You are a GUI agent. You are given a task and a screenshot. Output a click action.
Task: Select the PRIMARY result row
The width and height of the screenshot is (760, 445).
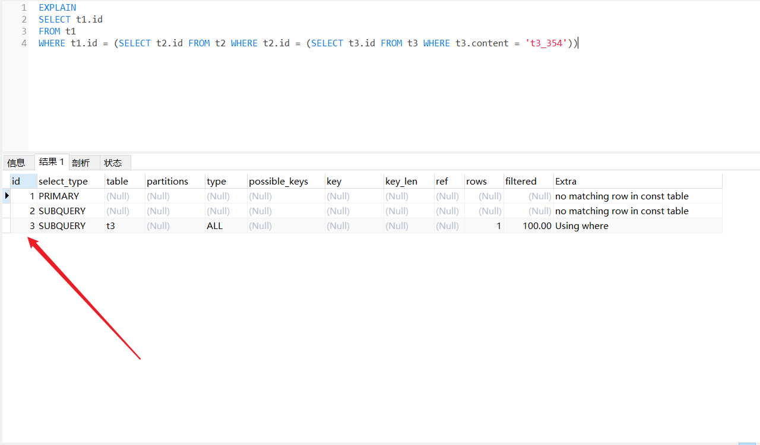click(58, 196)
